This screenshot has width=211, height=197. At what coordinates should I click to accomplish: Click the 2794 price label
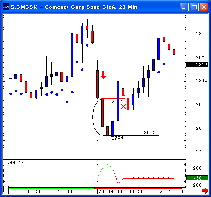pyautogui.click(x=117, y=138)
